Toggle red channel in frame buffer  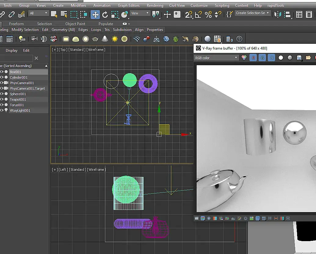coord(253,58)
